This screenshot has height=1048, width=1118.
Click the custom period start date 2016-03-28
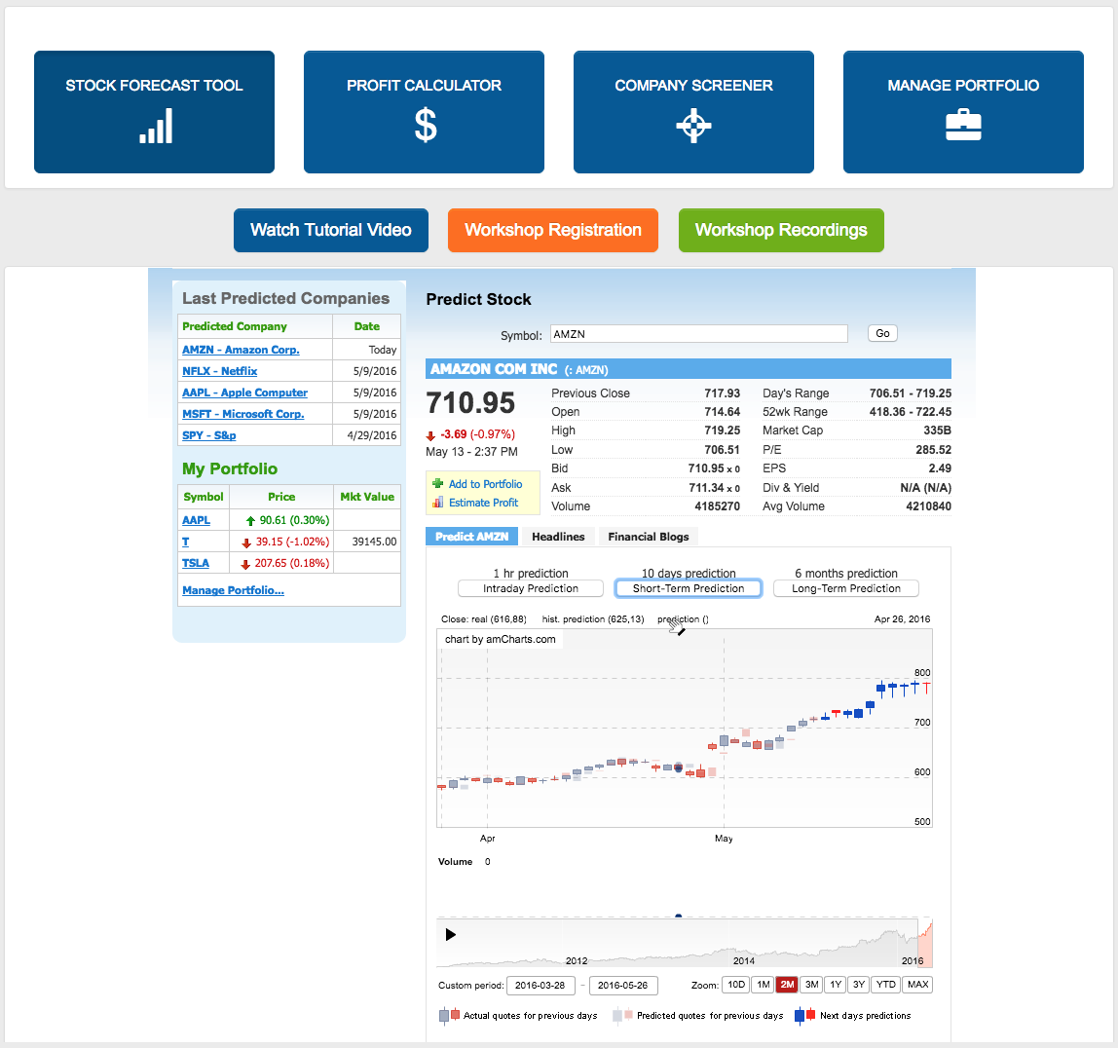[x=540, y=986]
